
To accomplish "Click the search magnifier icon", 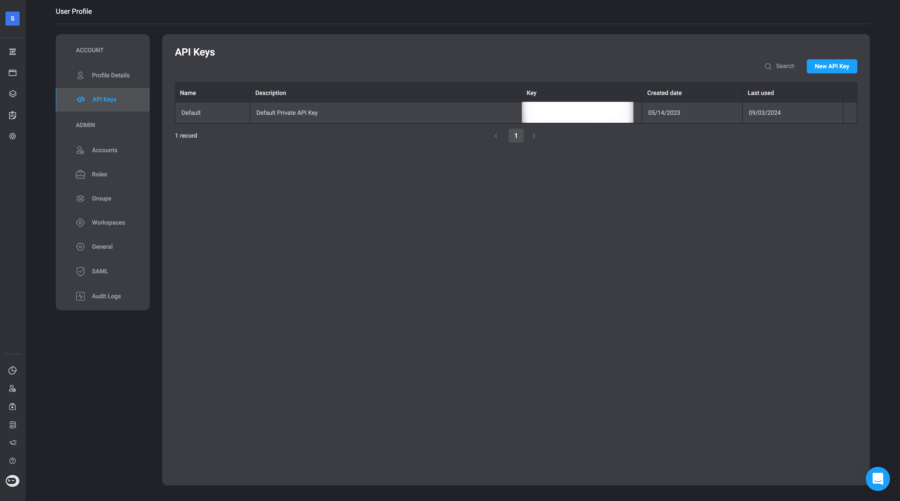I will (768, 66).
